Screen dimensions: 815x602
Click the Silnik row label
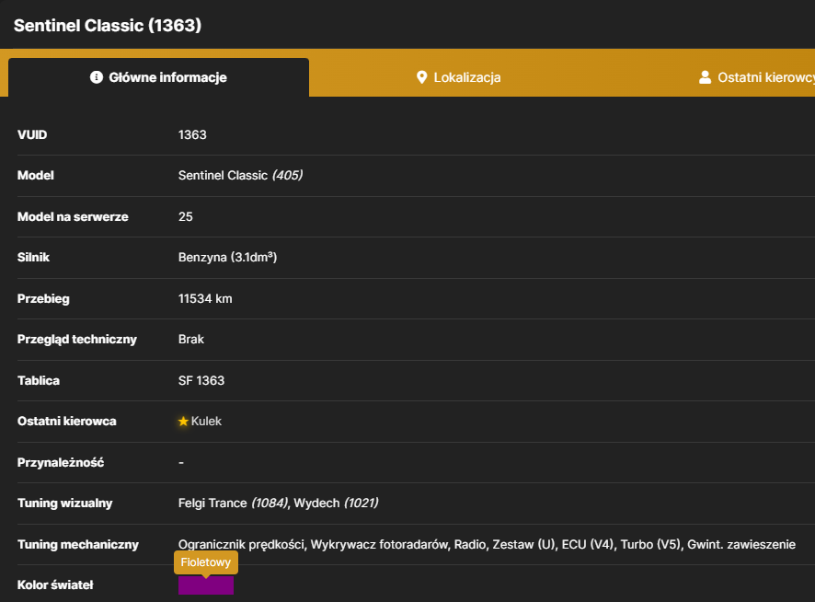[33, 257]
